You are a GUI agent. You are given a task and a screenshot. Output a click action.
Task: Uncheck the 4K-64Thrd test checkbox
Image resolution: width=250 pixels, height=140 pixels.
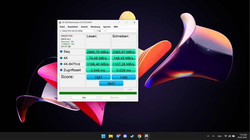(61, 64)
